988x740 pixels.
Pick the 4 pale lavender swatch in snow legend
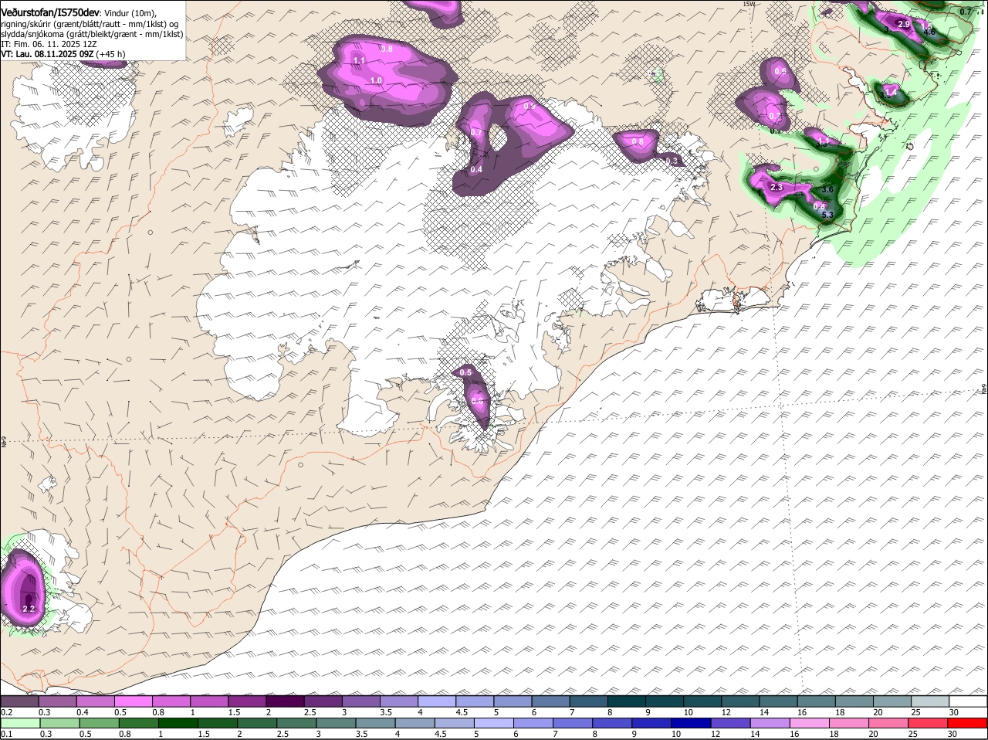coord(437,701)
